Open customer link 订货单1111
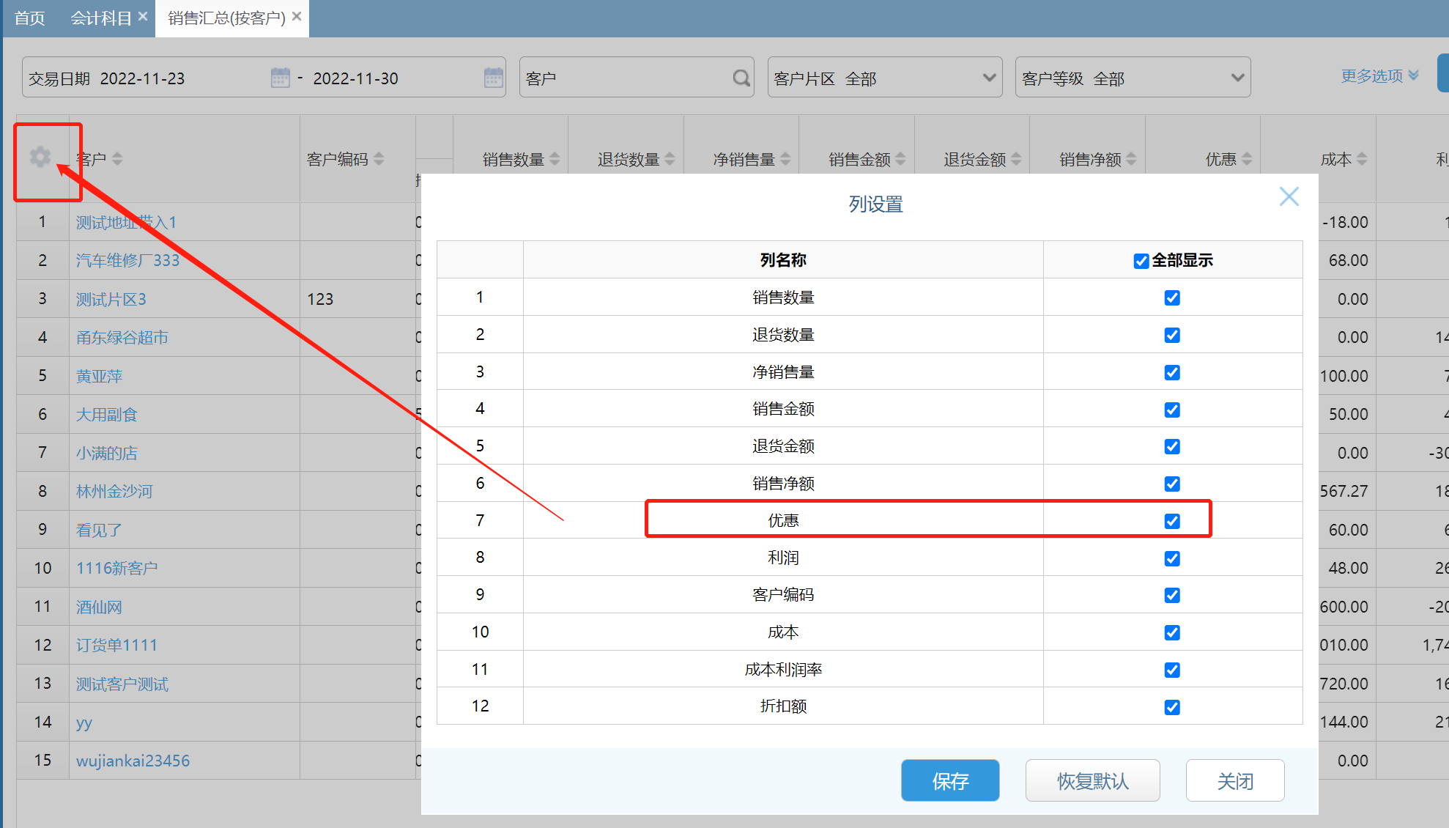 (x=116, y=645)
